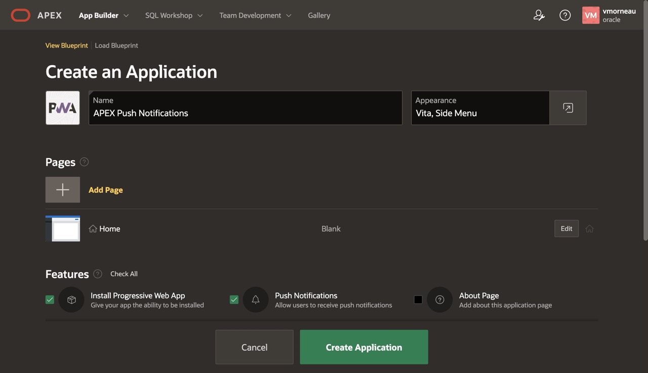This screenshot has height=373, width=648.
Task: Click the Features help question icon
Action: tap(98, 274)
